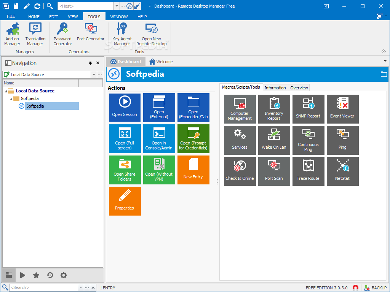Run the Ping tool
This screenshot has width=390, height=292.
click(x=342, y=140)
